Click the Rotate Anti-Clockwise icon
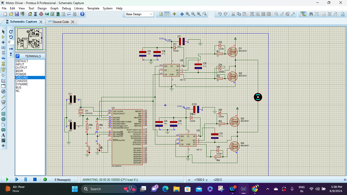The image size is (347, 195). point(11,37)
